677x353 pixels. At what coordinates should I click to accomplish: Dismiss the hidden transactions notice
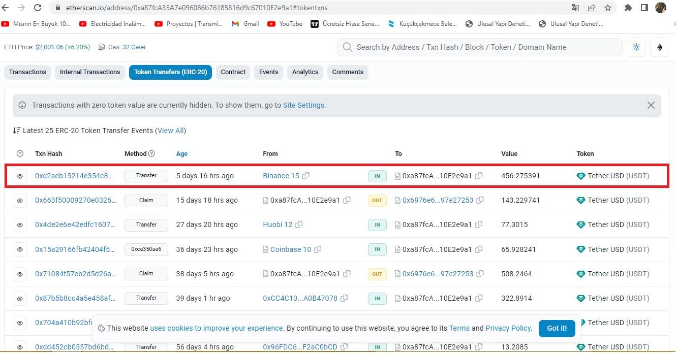click(x=651, y=105)
